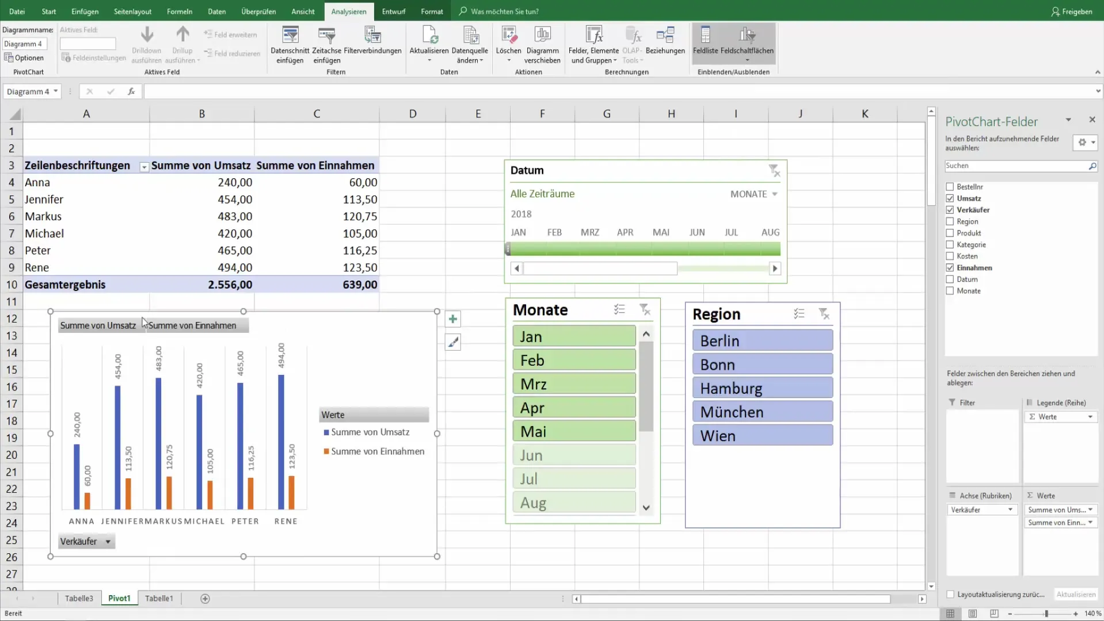Click Datum timeline horizontal scrollbar
This screenshot has height=621, width=1104.
click(646, 269)
